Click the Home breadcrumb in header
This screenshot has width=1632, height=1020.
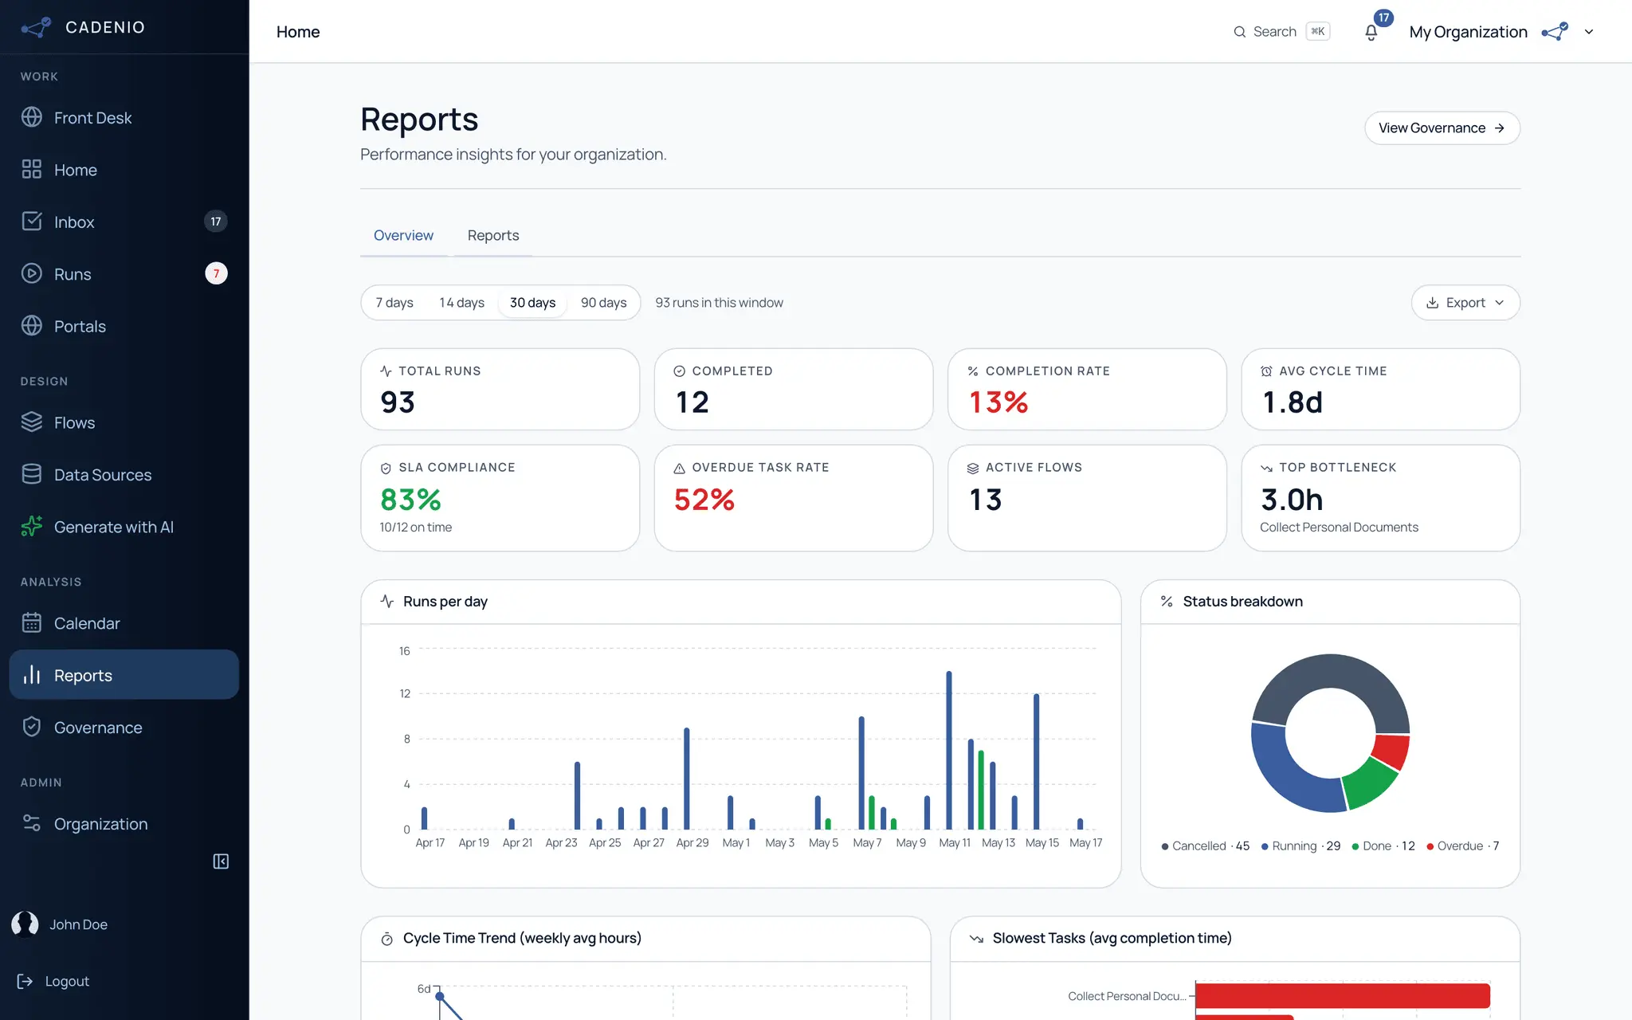coord(298,32)
